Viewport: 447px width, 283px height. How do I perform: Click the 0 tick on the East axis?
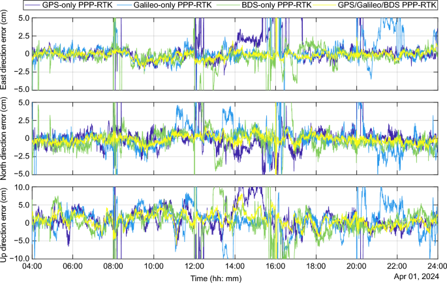click(27, 54)
